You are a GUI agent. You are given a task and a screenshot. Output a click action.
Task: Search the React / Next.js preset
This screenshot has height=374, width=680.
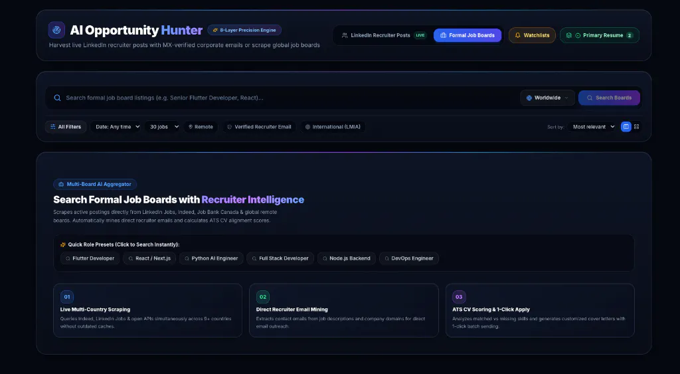(149, 258)
